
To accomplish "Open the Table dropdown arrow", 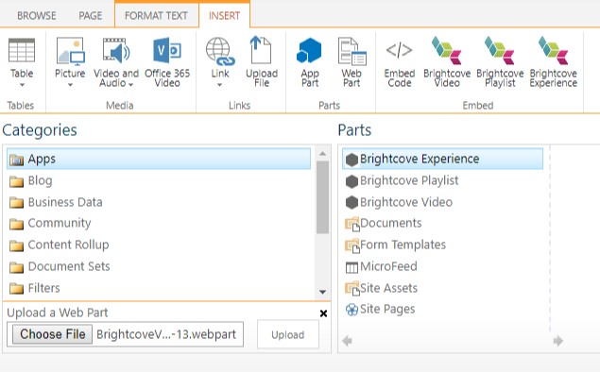I will coord(22,85).
